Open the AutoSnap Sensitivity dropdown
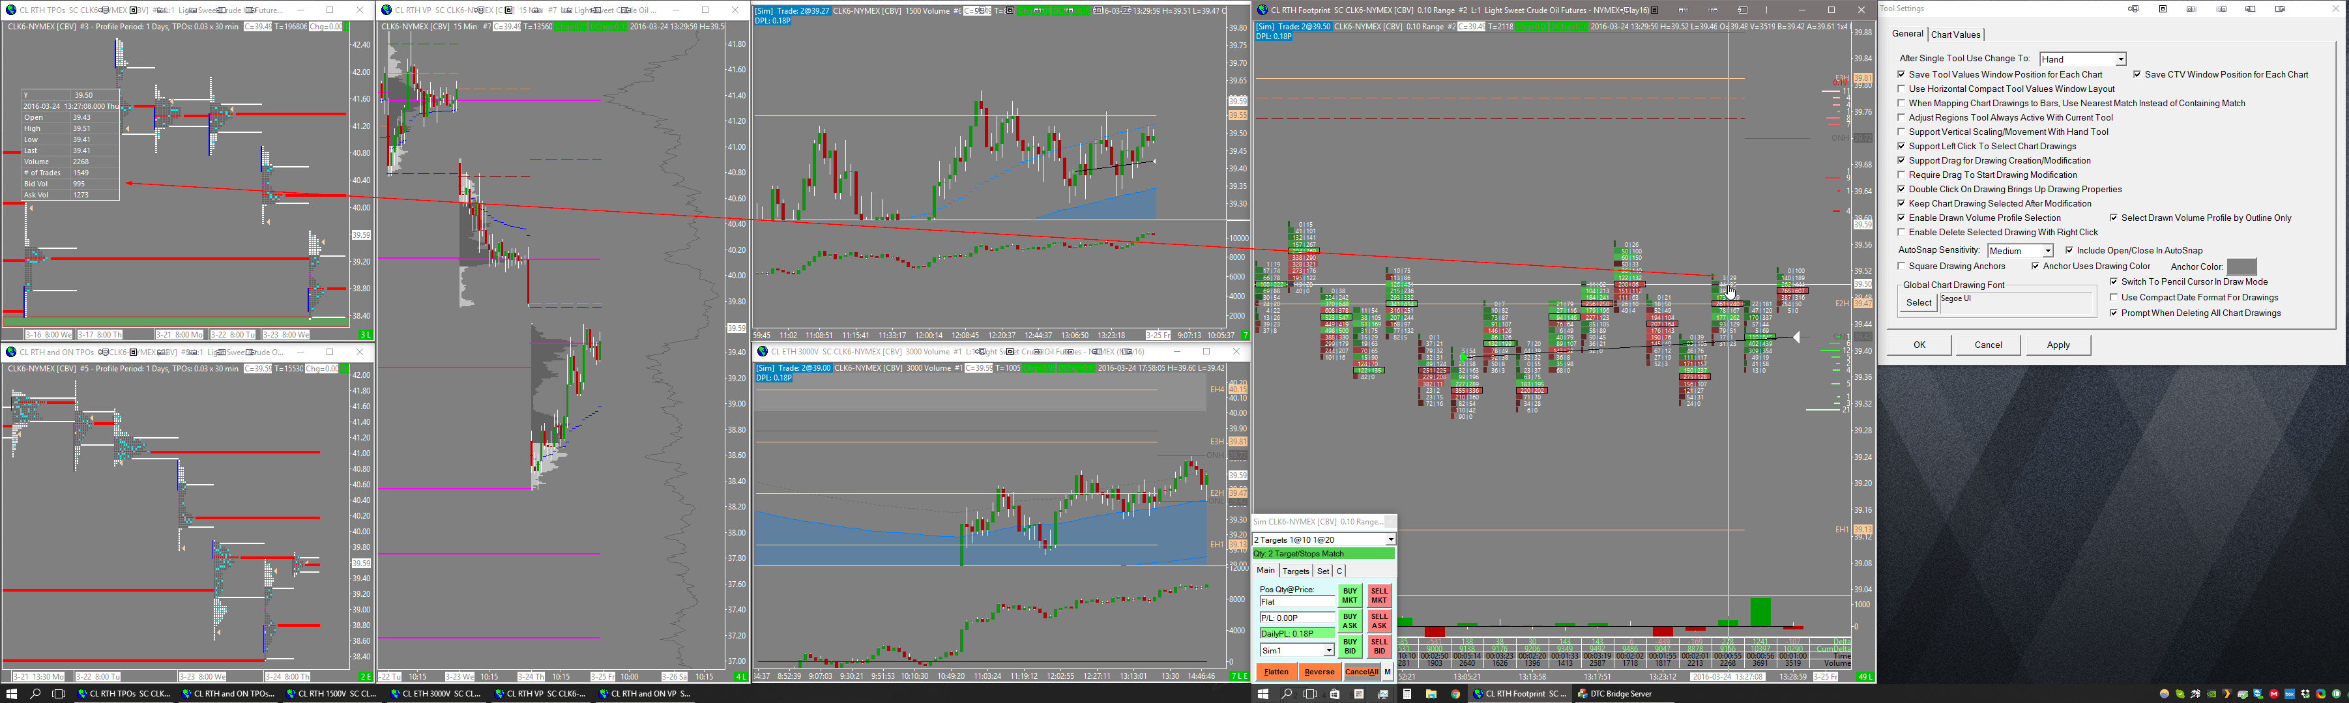2349x703 pixels. coord(2020,251)
